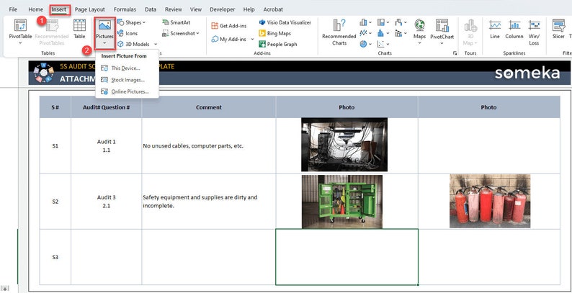The width and height of the screenshot is (572, 293).
Task: Click the 'Safety equipment and supplies' comment cell
Action: pyautogui.click(x=209, y=202)
